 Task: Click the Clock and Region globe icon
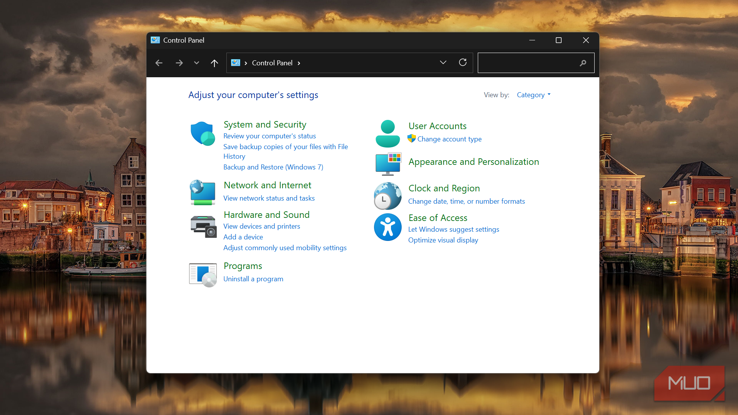click(x=387, y=196)
